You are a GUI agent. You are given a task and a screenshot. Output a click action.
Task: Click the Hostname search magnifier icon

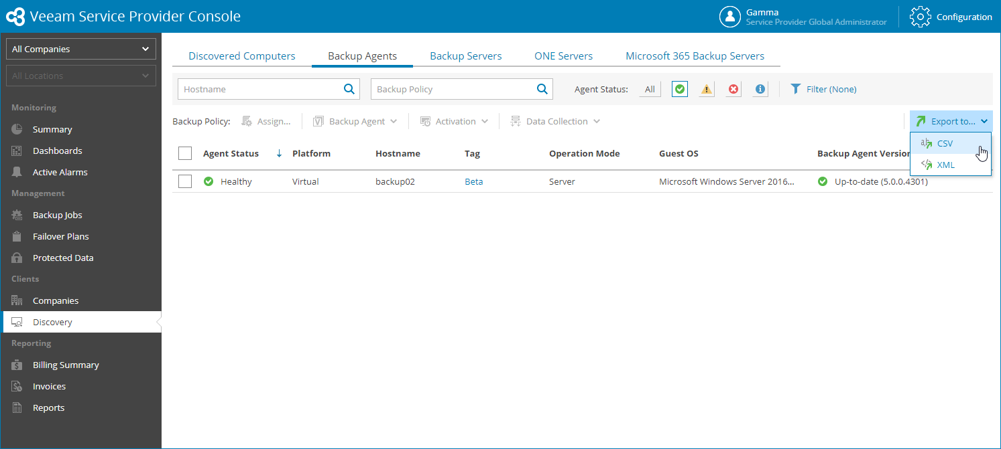pyautogui.click(x=349, y=89)
